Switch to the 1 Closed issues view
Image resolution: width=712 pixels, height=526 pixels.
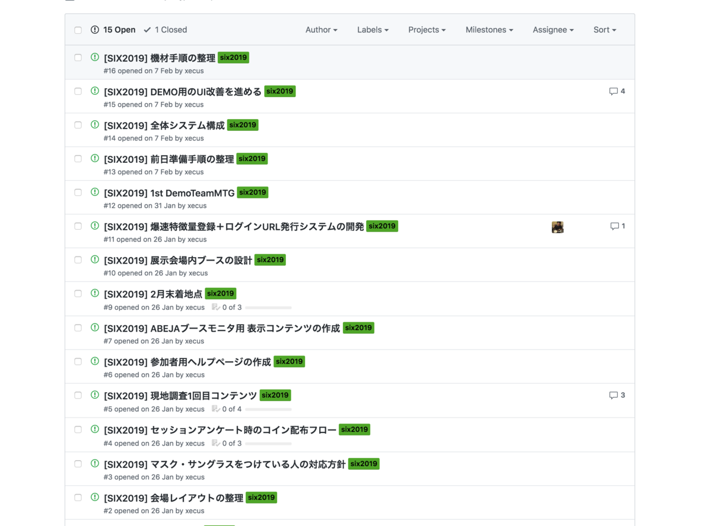pos(165,30)
